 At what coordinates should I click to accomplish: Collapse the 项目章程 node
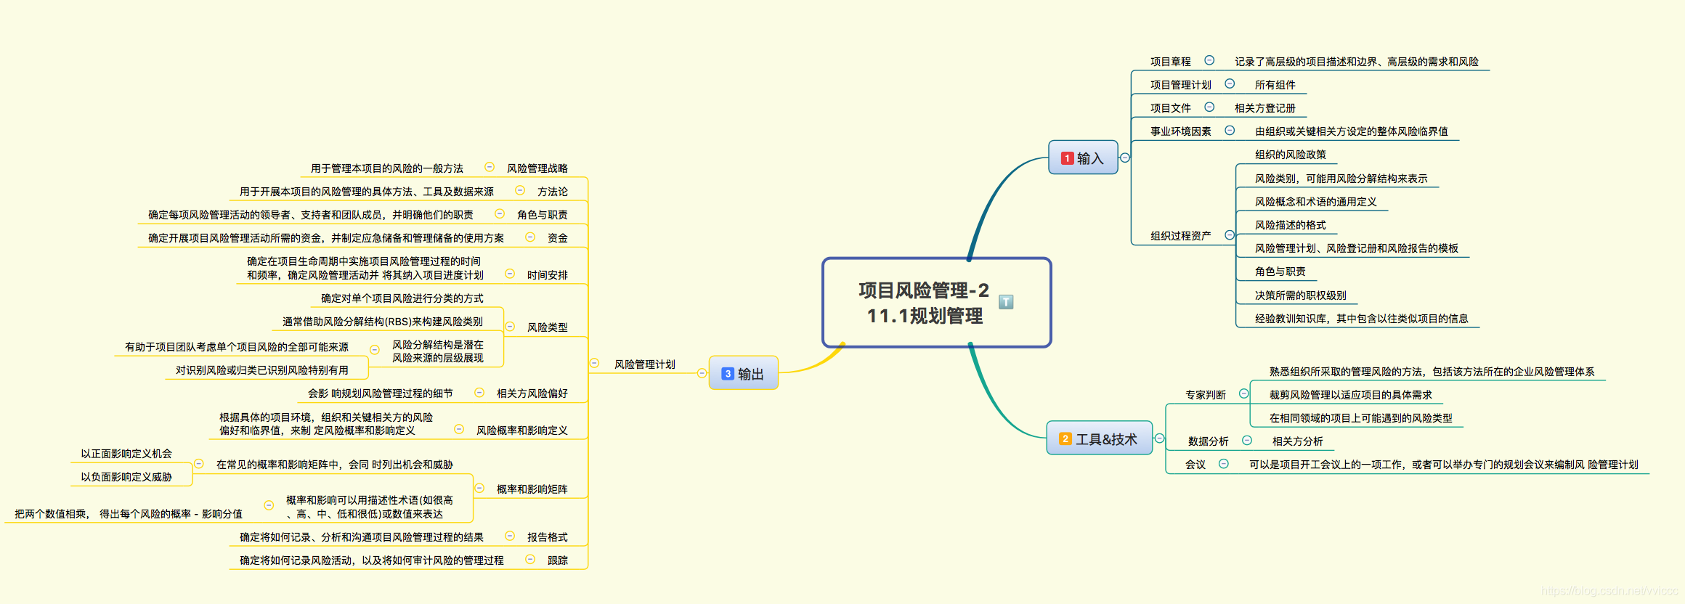pos(1209,60)
